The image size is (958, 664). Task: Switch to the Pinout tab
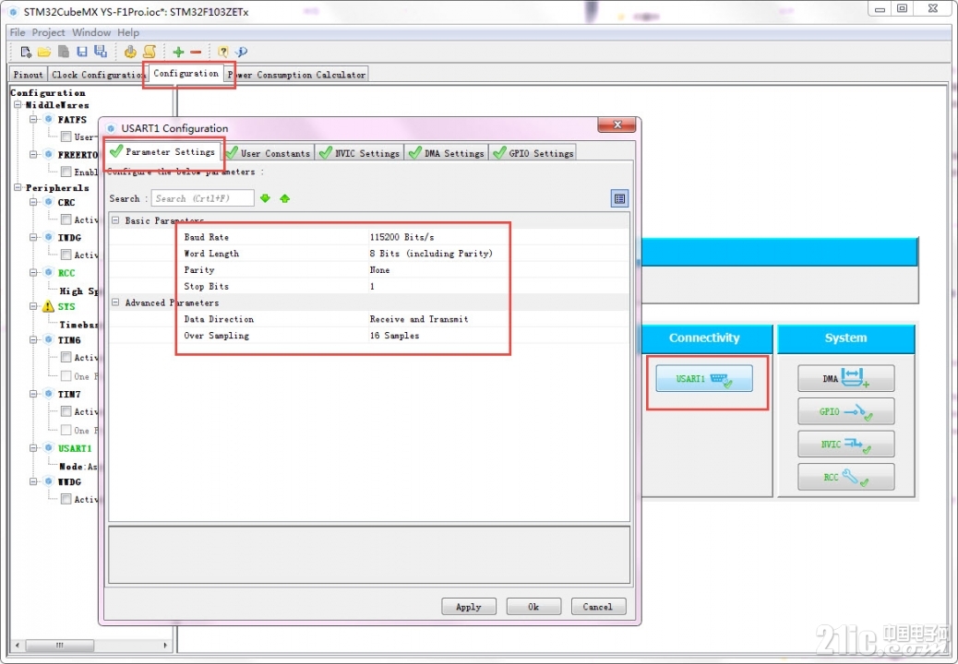[x=28, y=75]
